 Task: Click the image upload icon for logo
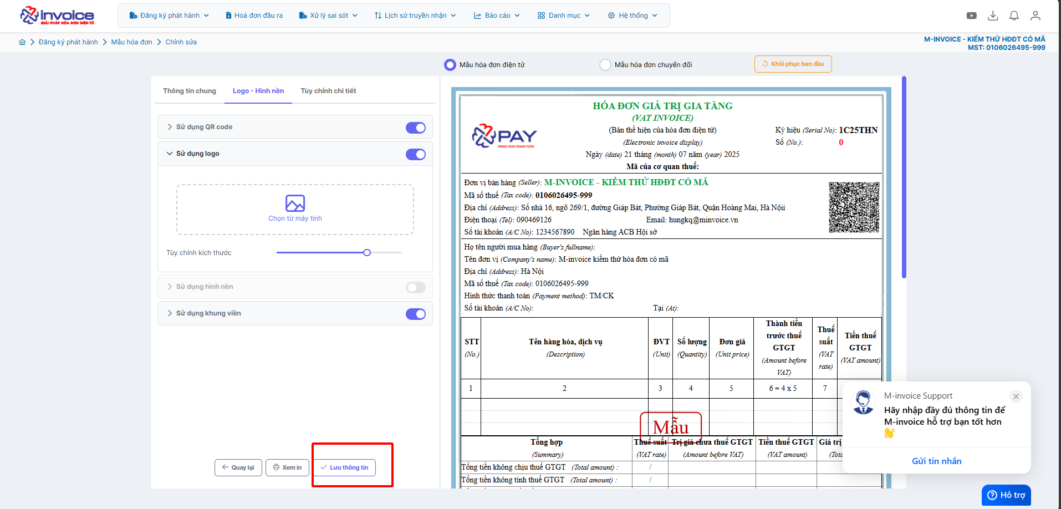point(295,203)
